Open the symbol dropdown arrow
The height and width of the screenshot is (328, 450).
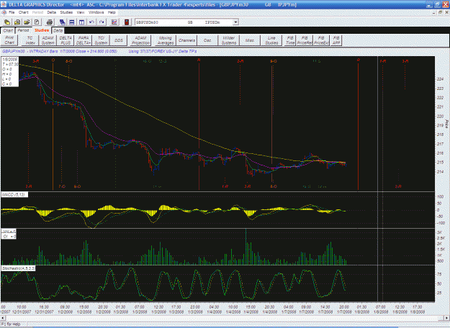tap(235, 22)
